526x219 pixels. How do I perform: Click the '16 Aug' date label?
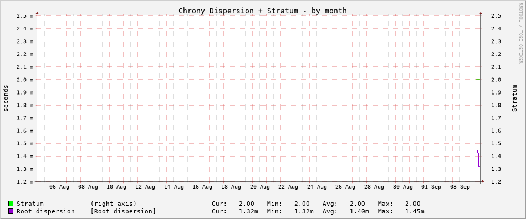click(x=202, y=187)
